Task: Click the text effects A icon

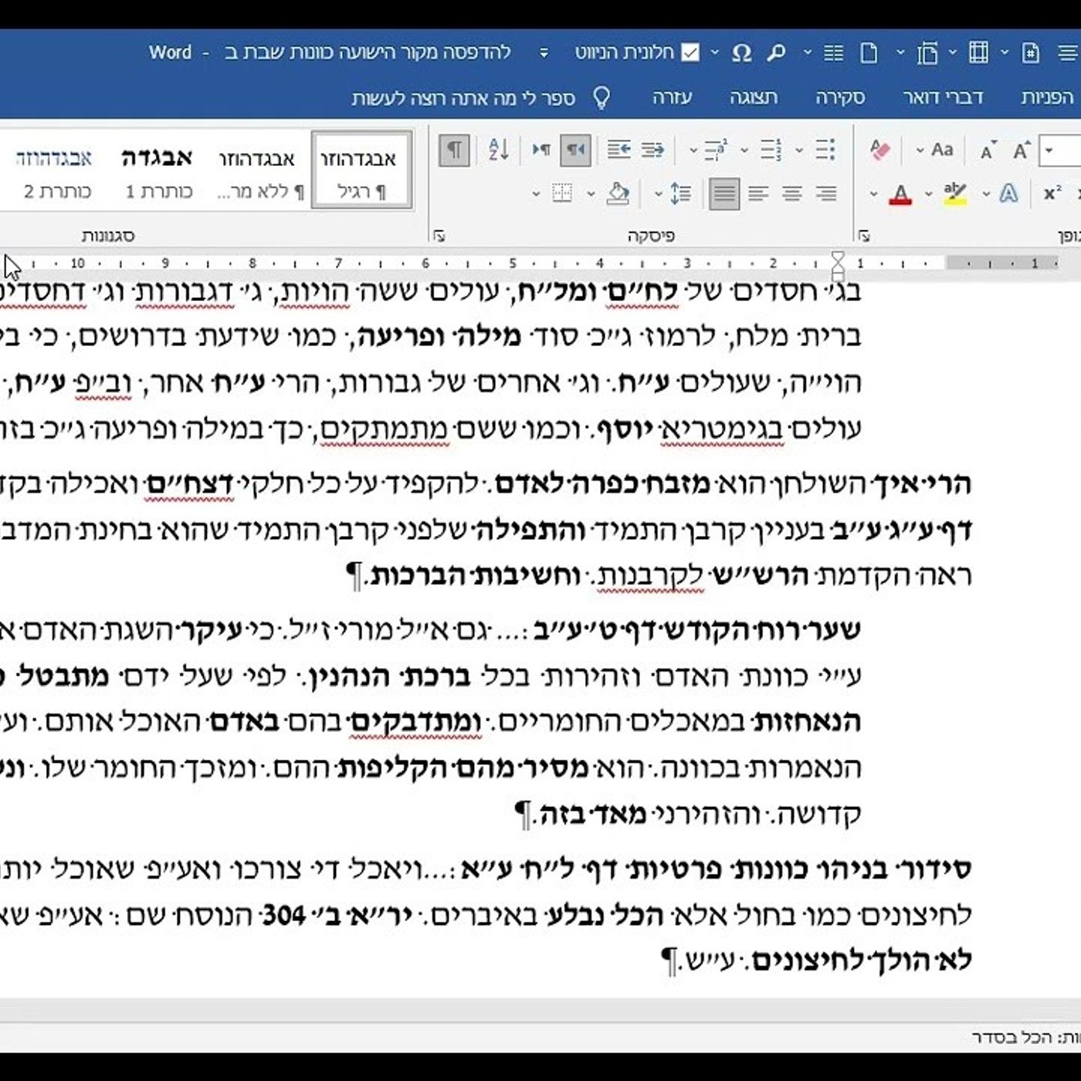Action: 1008,193
